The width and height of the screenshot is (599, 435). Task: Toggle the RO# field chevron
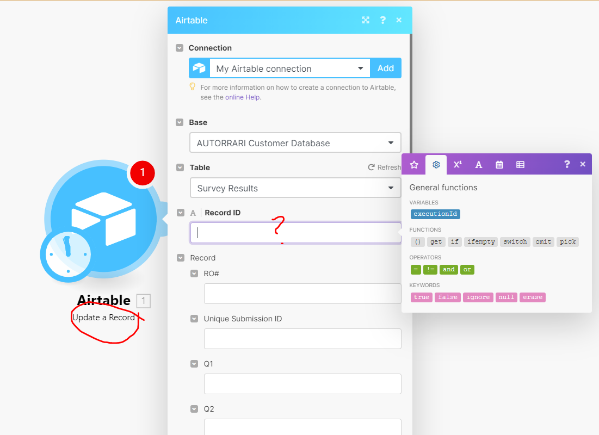(194, 274)
